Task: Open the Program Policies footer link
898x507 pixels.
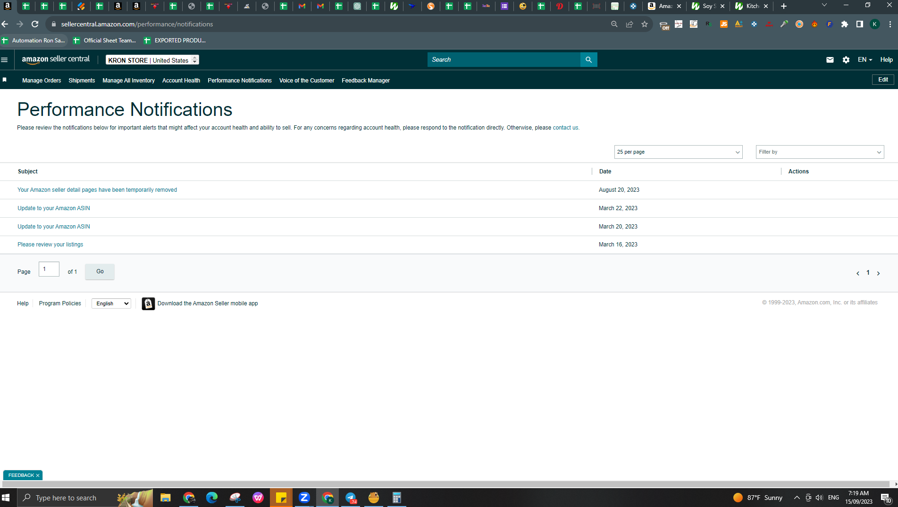Action: point(60,303)
